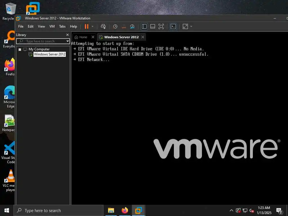Open the Library search dropdown arrow

coord(67,41)
